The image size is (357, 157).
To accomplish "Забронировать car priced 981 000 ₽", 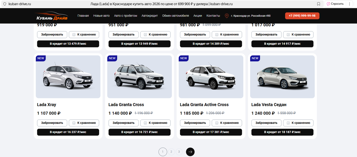I will (195, 34).
